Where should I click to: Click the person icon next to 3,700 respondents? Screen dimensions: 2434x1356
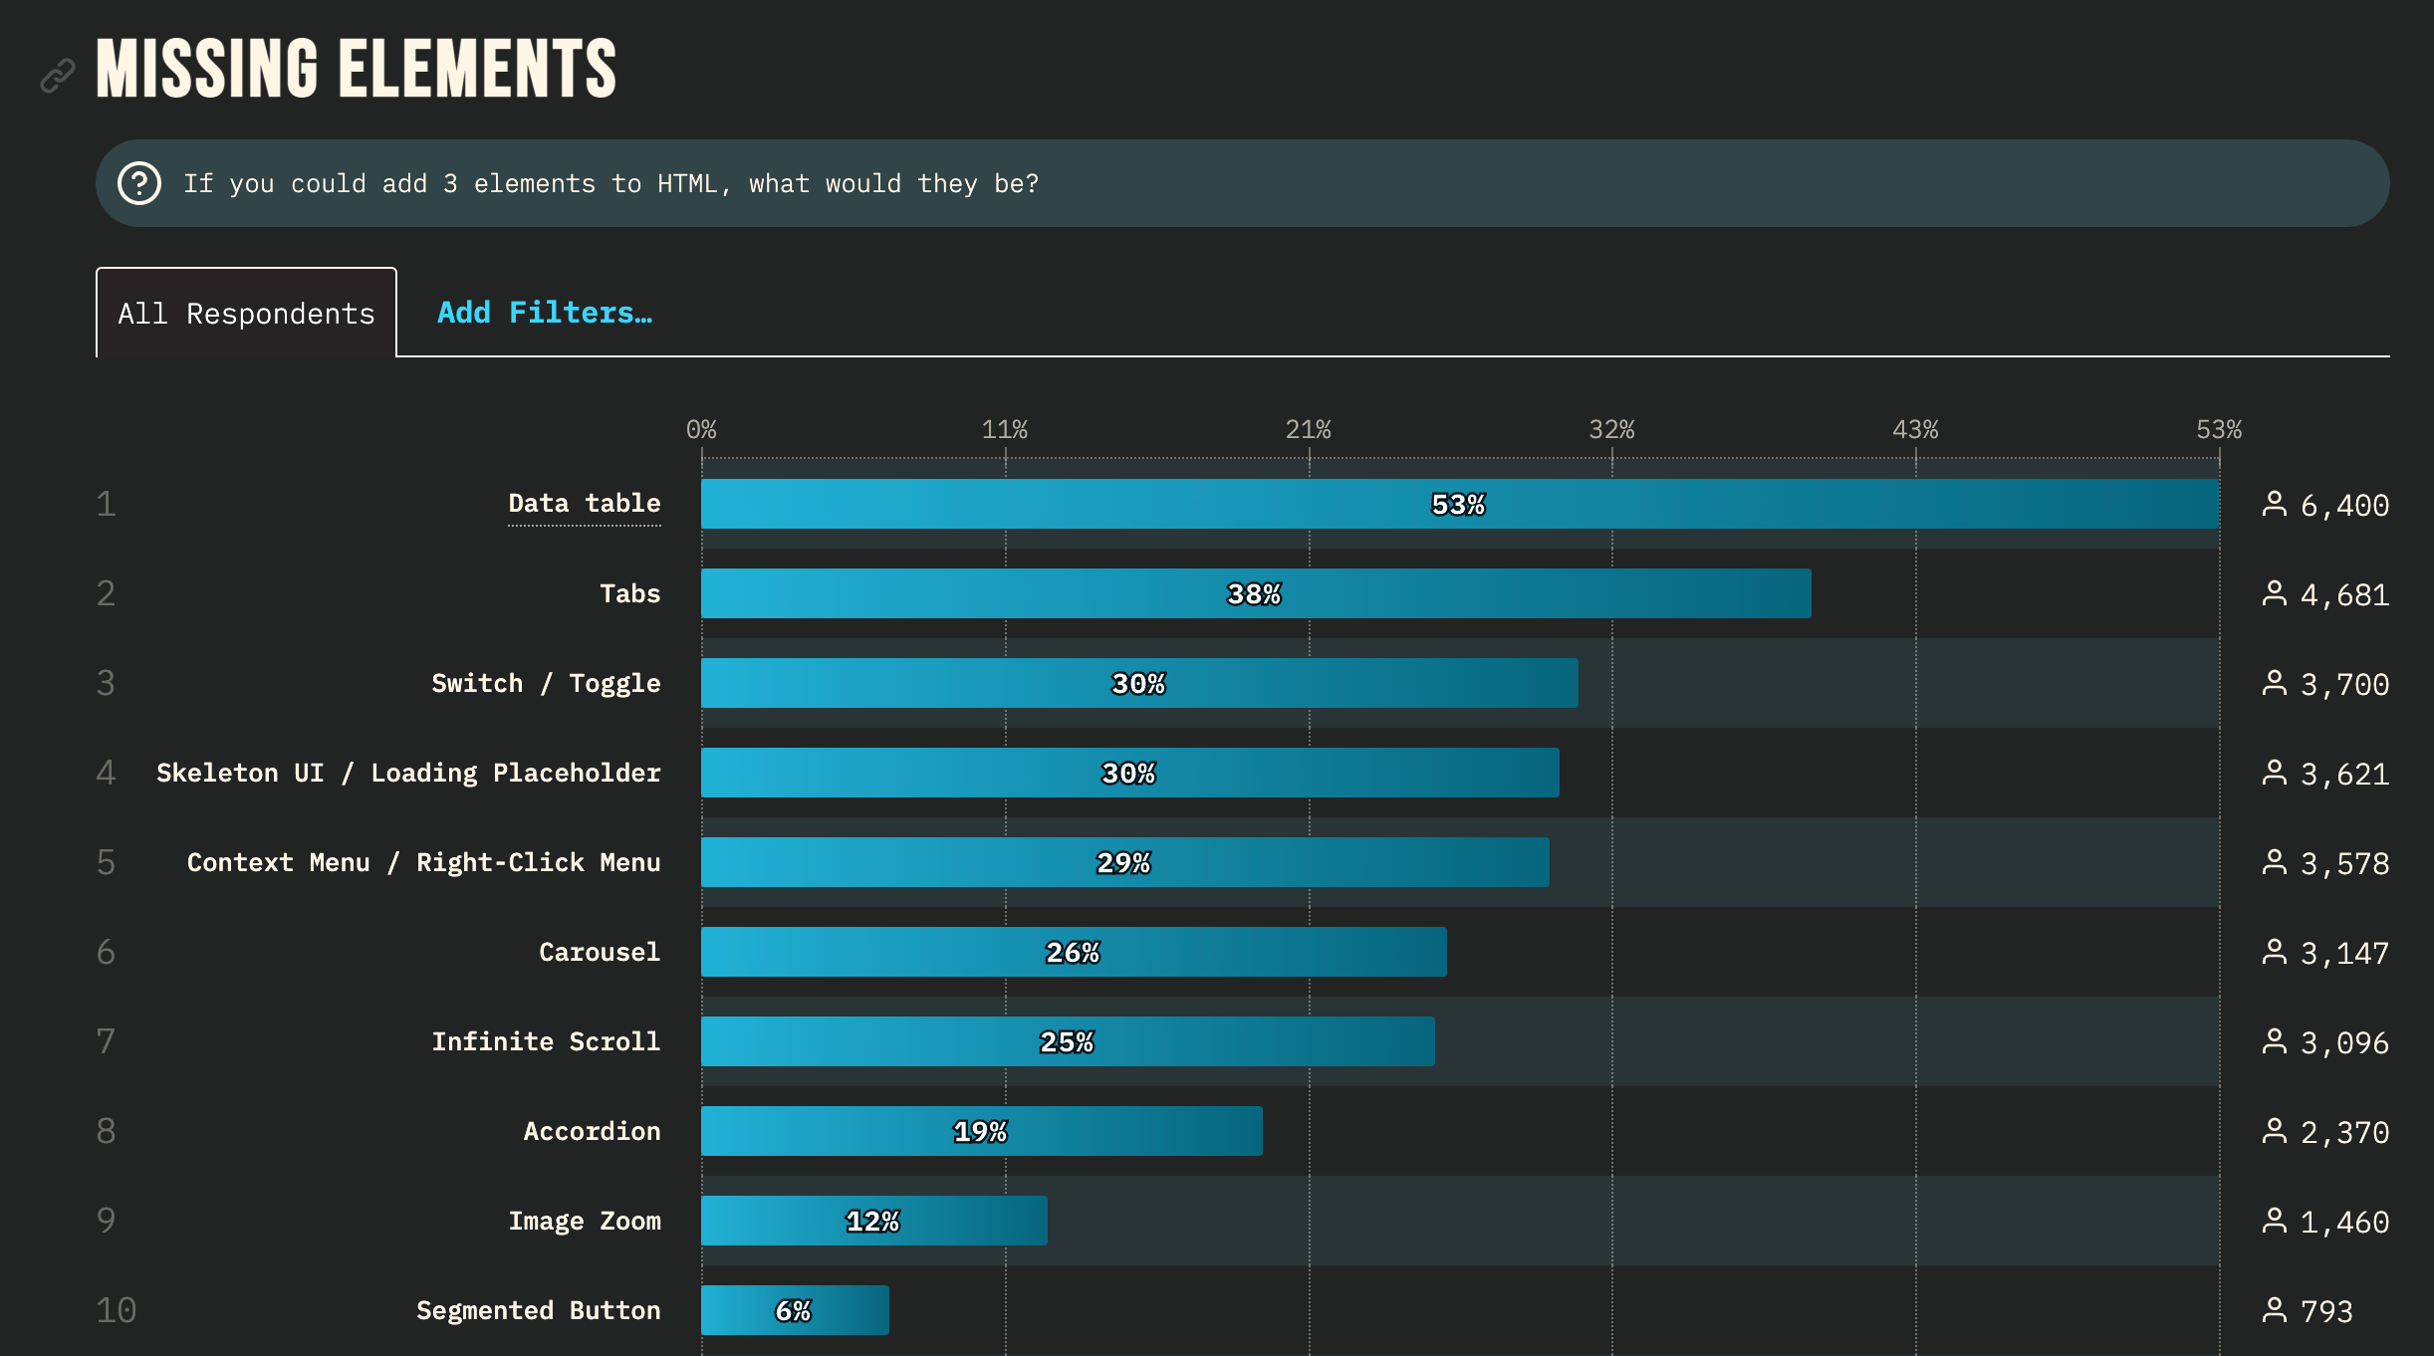click(2277, 683)
